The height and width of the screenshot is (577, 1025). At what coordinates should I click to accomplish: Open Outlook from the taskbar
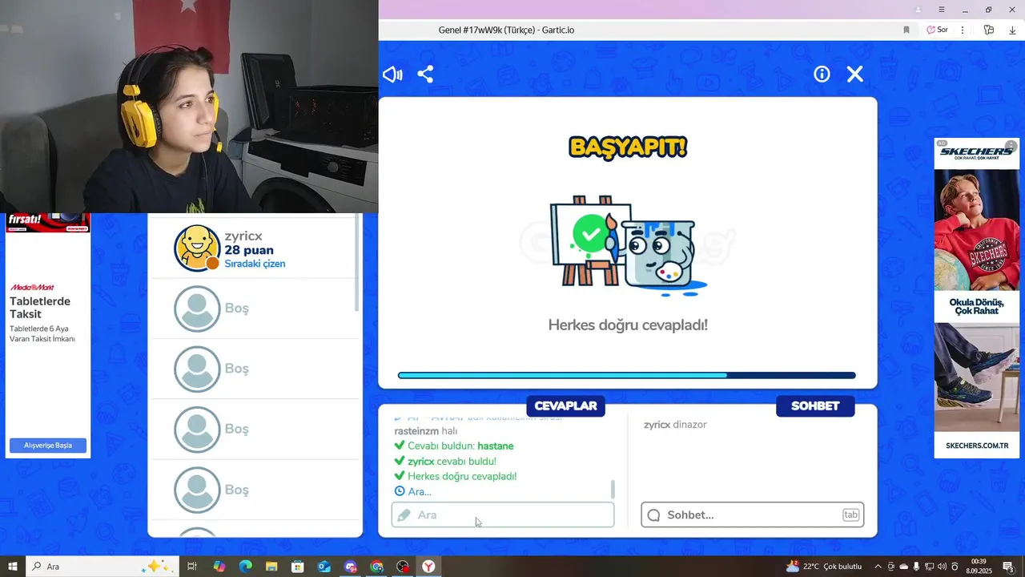coord(324,567)
